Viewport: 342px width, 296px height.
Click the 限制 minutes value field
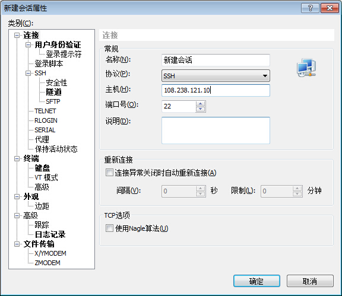coord(277,191)
